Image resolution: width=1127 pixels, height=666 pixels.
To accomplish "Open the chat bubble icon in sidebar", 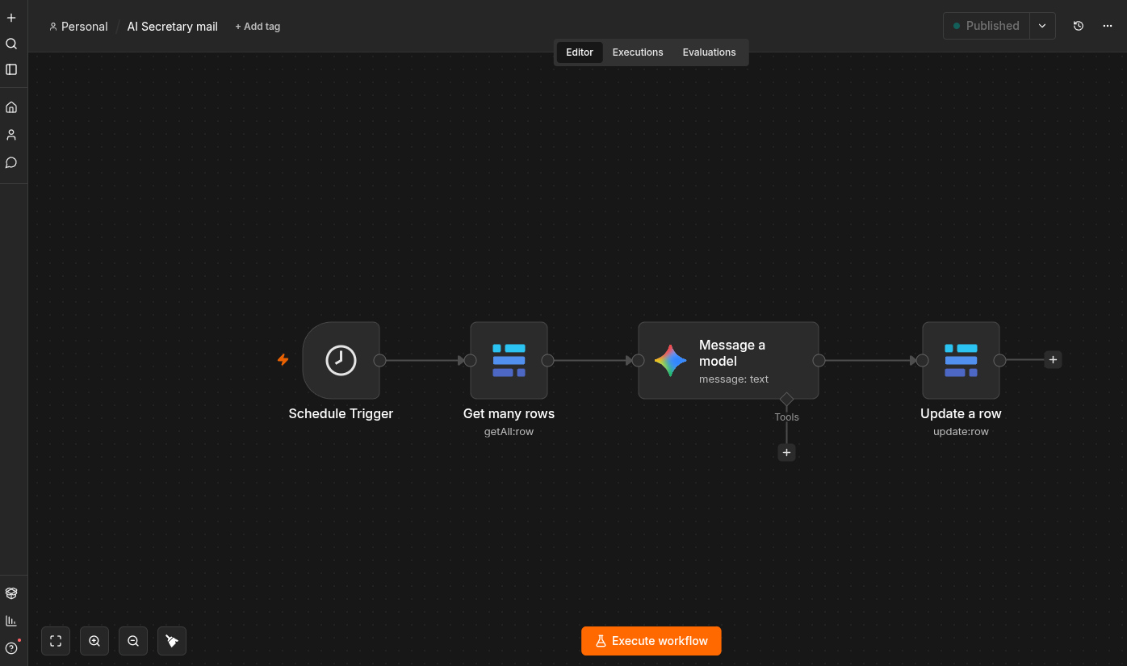I will (x=11, y=162).
